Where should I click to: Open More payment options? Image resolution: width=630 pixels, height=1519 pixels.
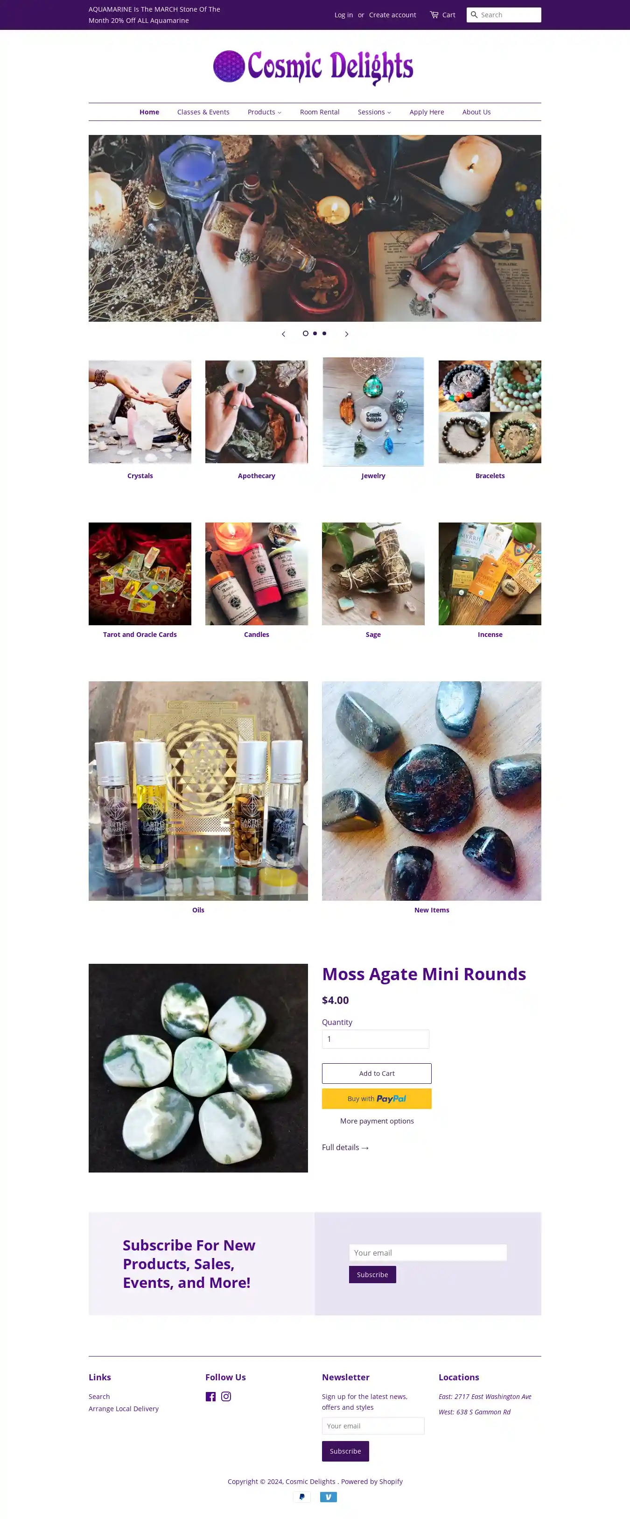point(377,1121)
